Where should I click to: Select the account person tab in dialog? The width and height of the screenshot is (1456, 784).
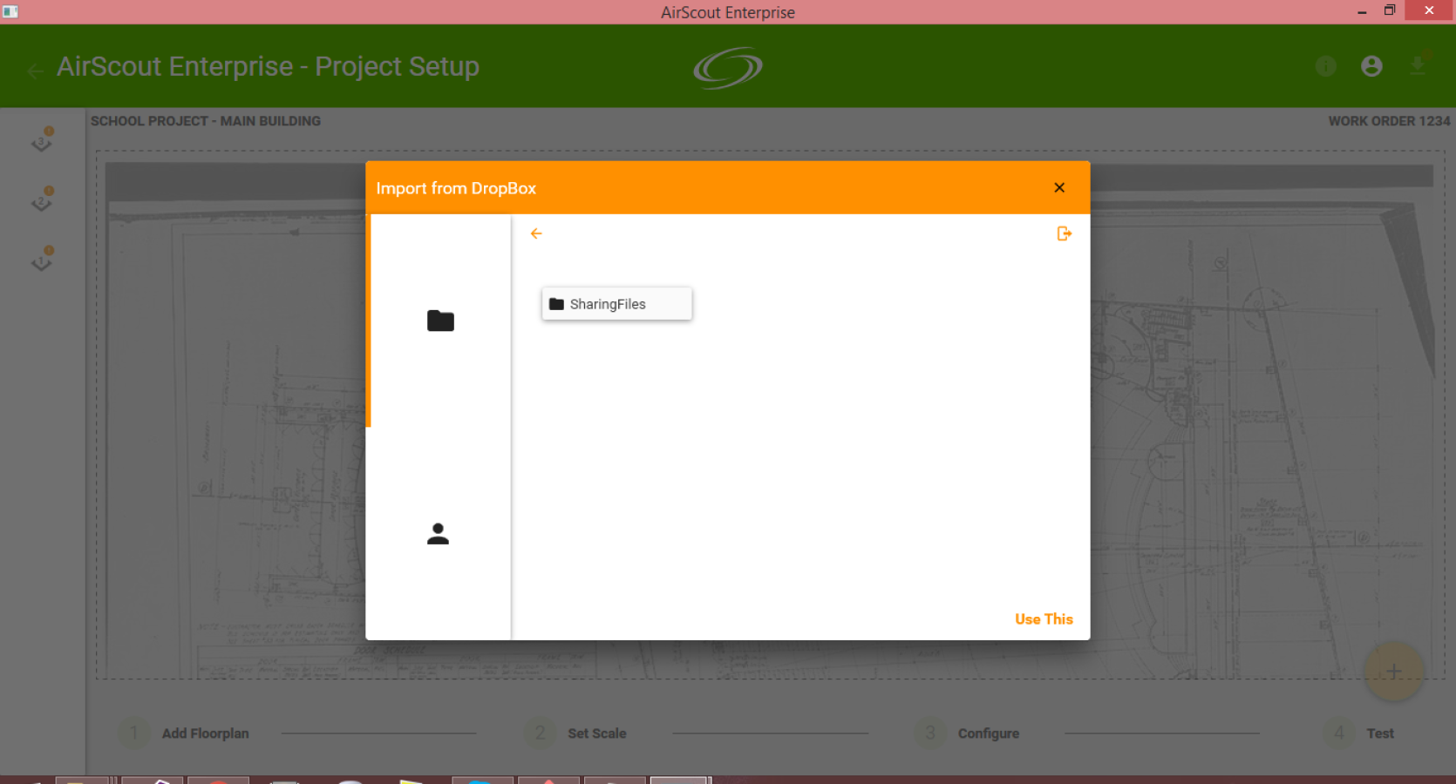tap(438, 534)
